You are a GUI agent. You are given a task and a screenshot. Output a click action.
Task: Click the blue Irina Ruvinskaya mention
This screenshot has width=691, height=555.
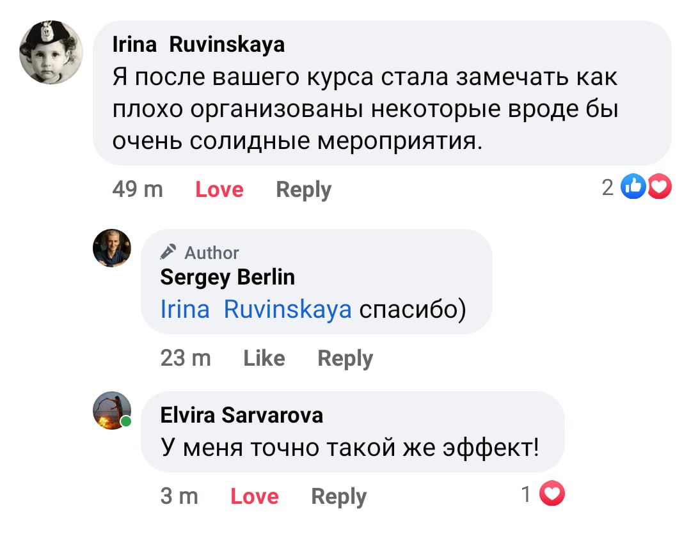click(x=255, y=310)
